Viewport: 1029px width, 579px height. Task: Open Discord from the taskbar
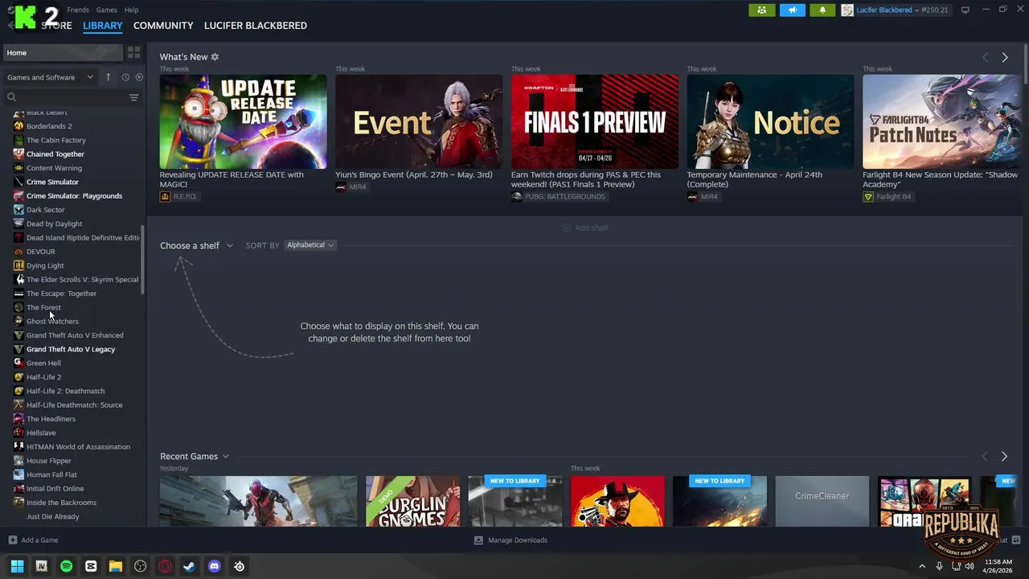pos(214,566)
